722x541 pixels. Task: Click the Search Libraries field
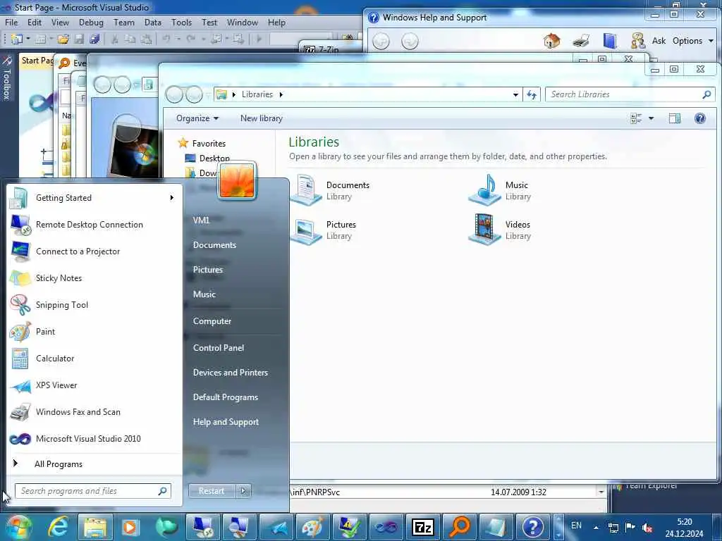tap(630, 95)
